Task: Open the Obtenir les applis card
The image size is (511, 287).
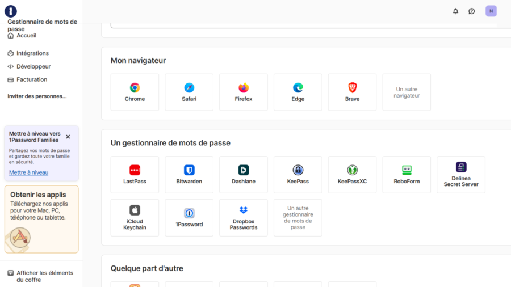Action: pos(41,219)
